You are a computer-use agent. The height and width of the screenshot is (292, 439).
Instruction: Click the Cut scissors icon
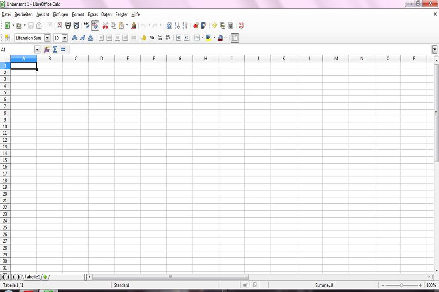click(105, 25)
